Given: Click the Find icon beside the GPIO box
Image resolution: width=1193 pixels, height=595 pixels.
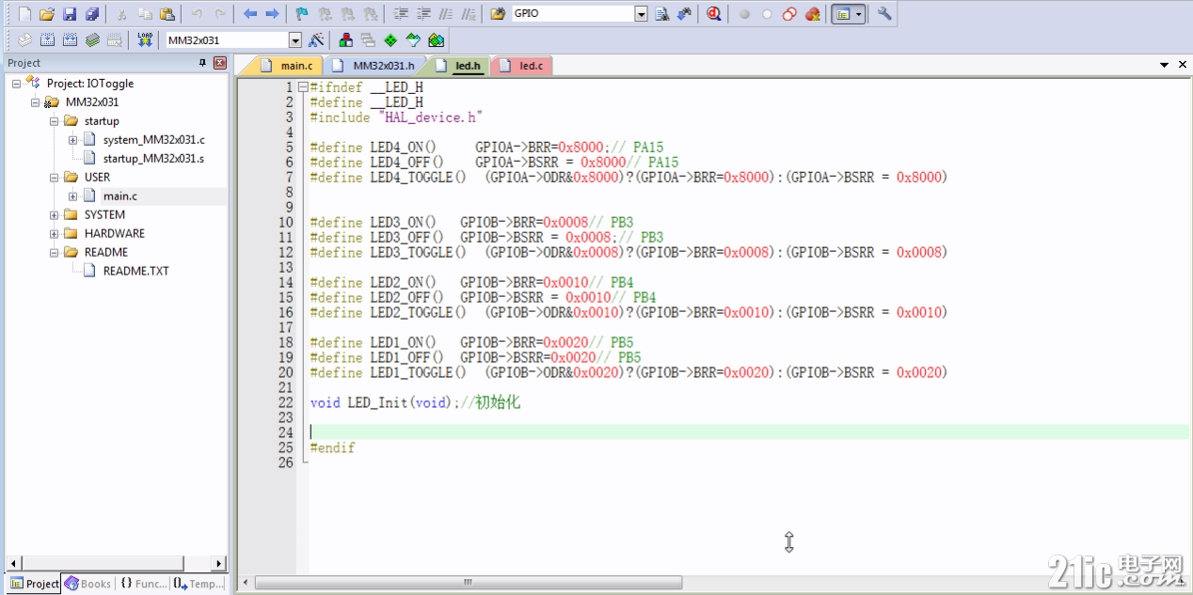Looking at the screenshot, I should point(661,14).
